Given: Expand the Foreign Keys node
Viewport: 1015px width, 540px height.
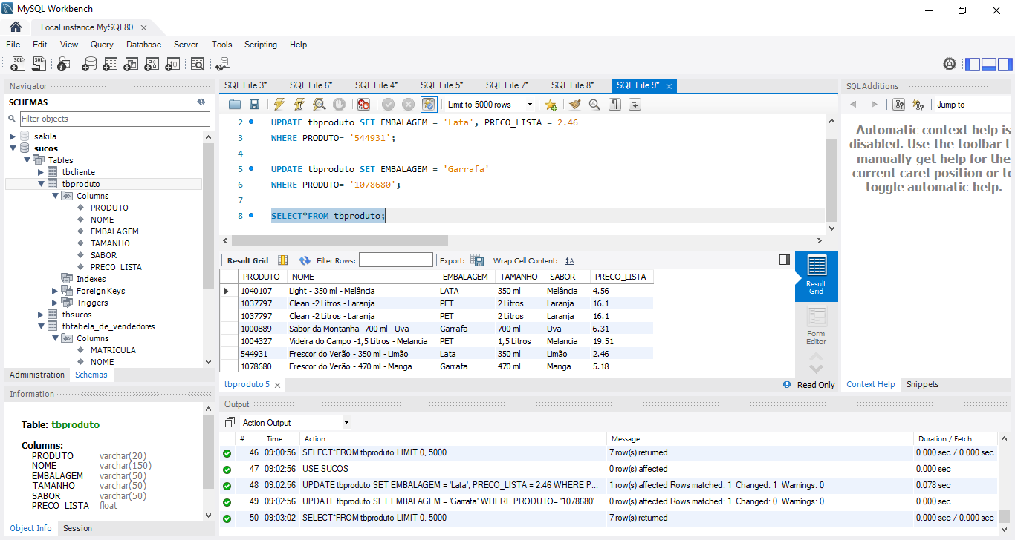Looking at the screenshot, I should [x=55, y=291].
